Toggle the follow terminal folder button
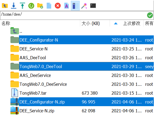The width and height of the screenshot is (154, 115). pyautogui.click(x=75, y=6)
